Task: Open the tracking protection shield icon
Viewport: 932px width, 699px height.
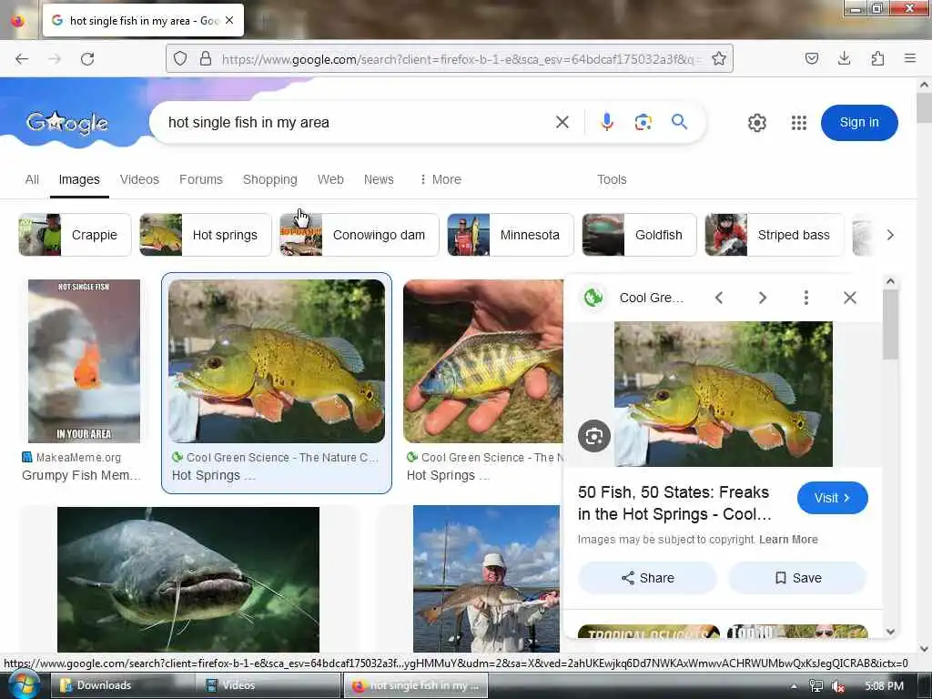Action: pyautogui.click(x=180, y=58)
